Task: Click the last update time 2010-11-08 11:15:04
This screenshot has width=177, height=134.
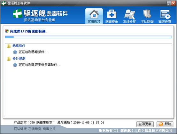Action: click(x=88, y=122)
